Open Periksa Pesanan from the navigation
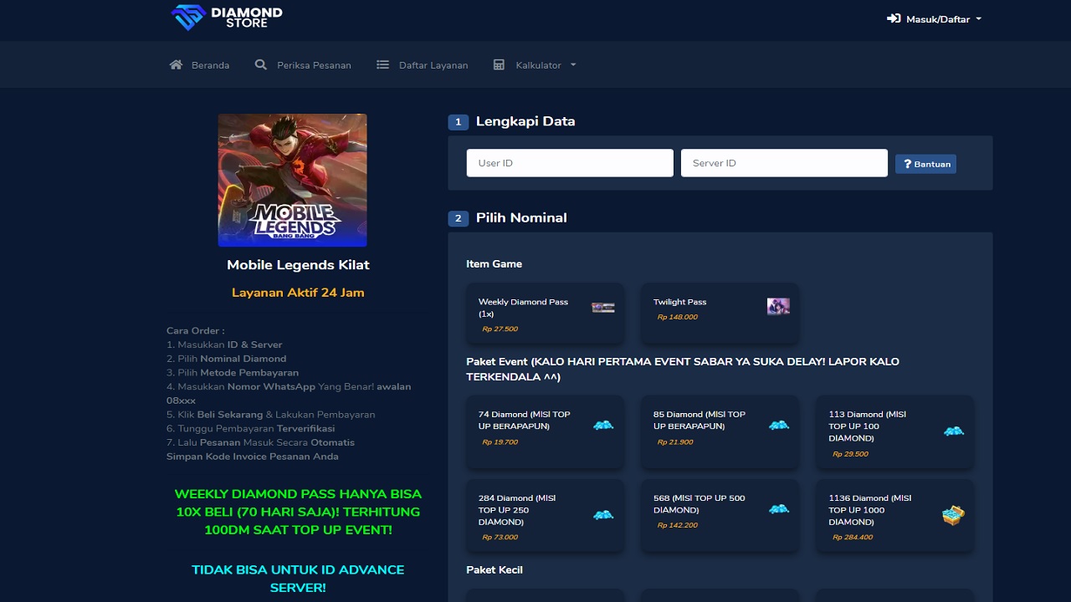The height and width of the screenshot is (602, 1071). [x=312, y=64]
